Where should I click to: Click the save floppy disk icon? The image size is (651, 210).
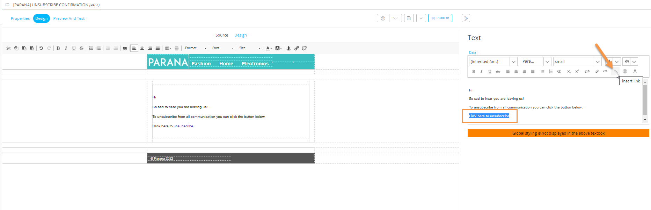(409, 18)
